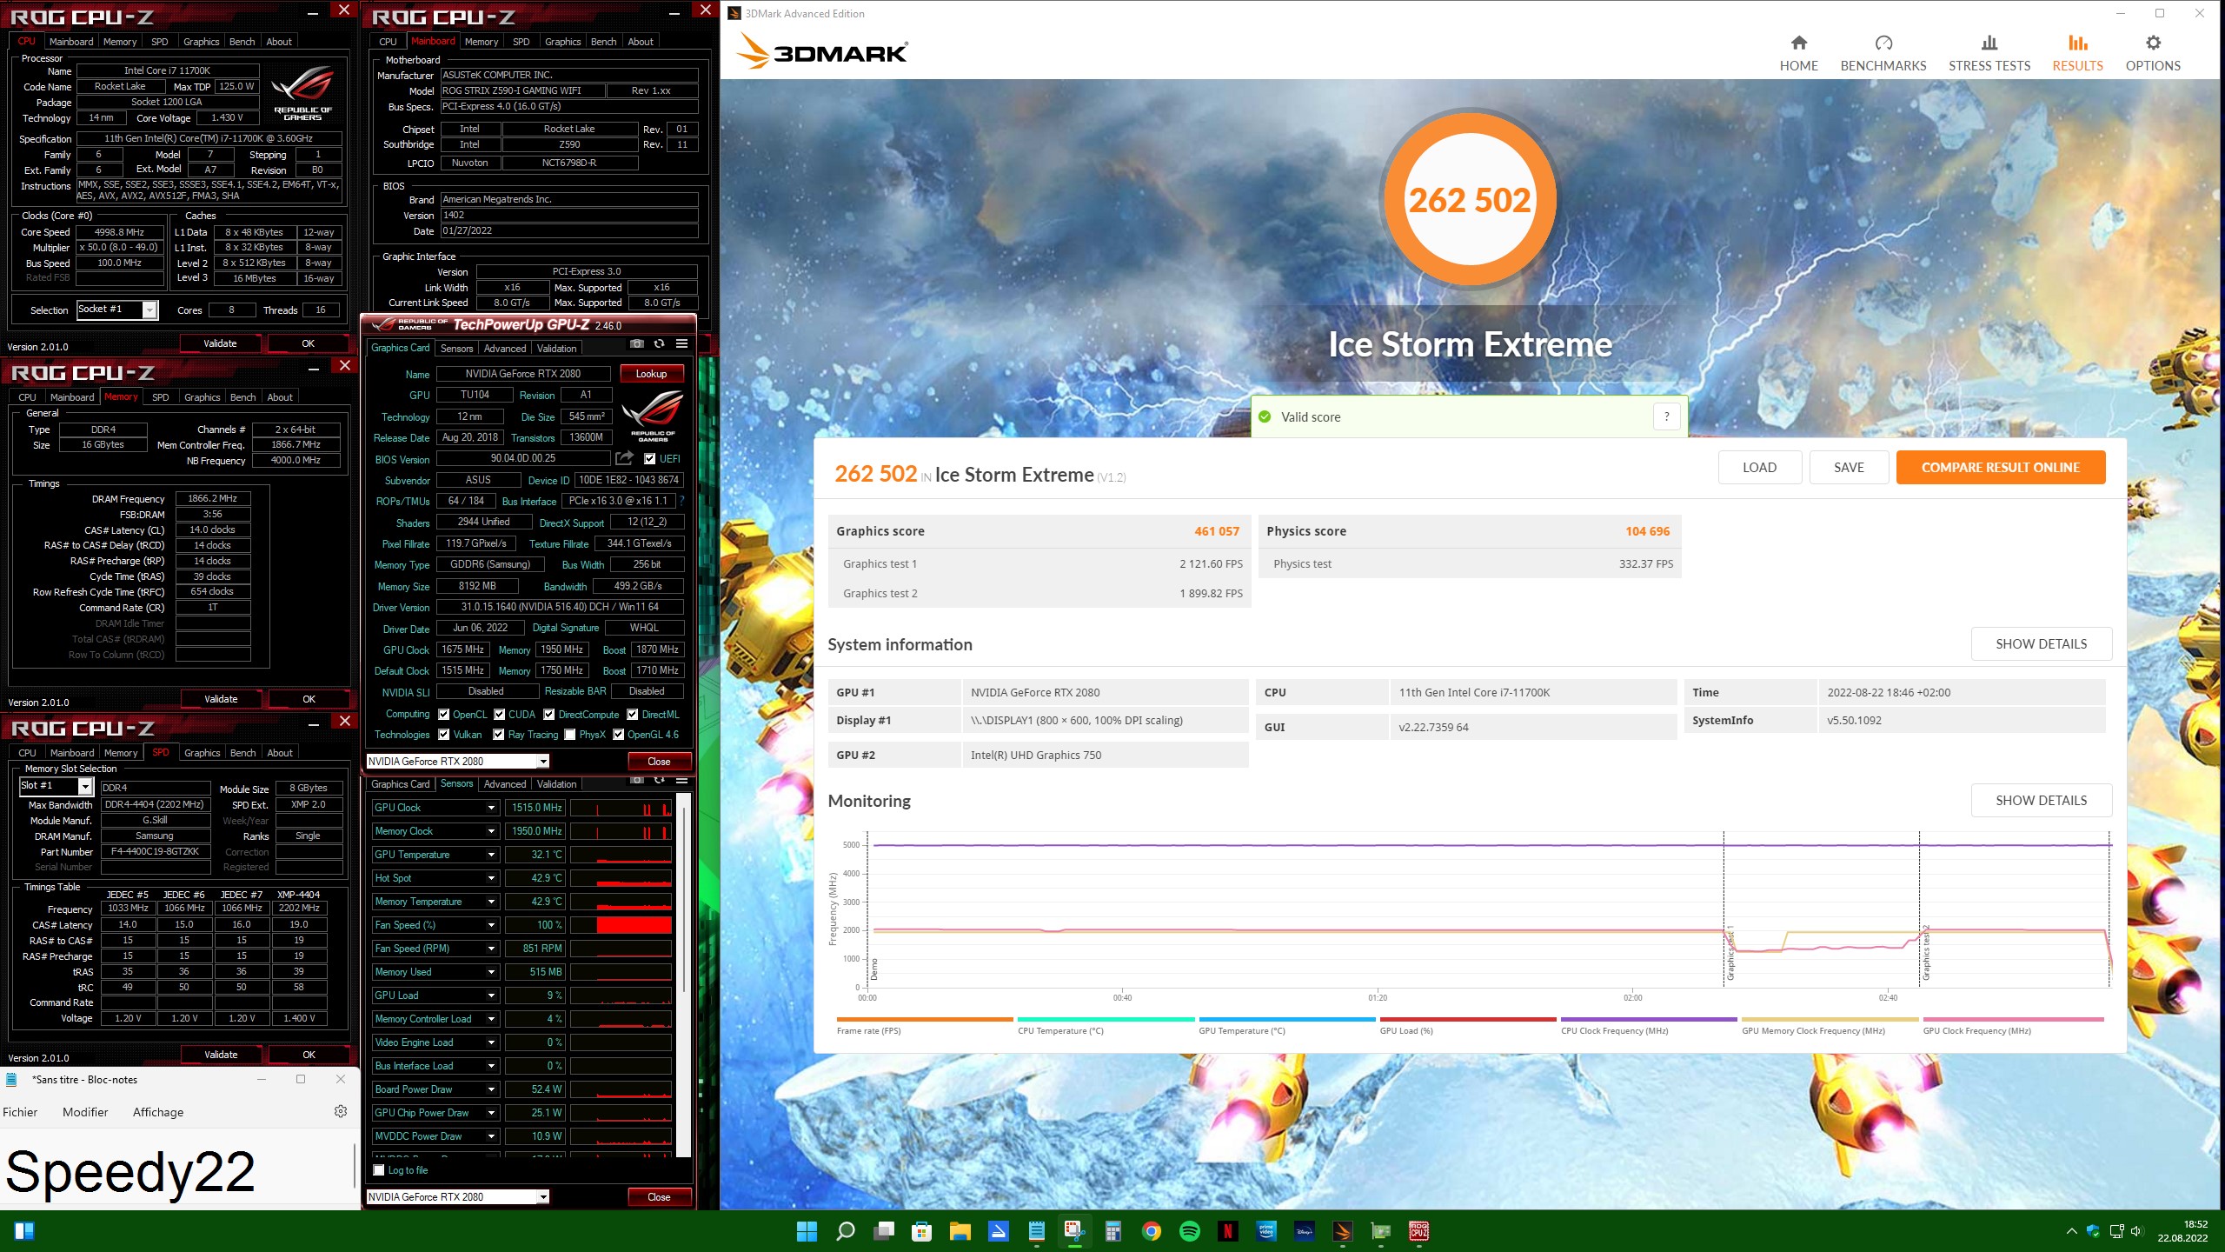The height and width of the screenshot is (1252, 2225).
Task: Toggle the OpenCL checkbox
Action: click(x=444, y=715)
